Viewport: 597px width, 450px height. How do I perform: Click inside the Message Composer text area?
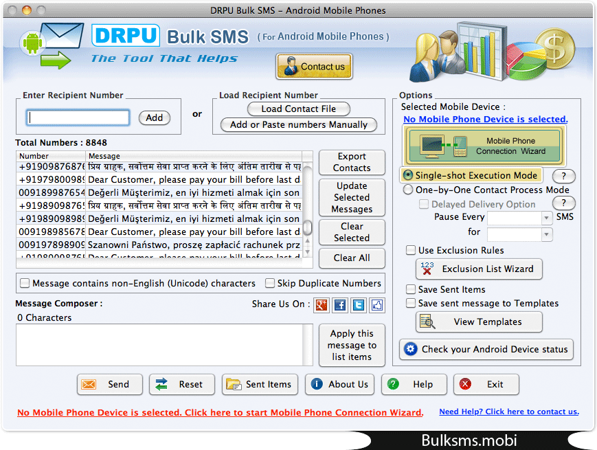coord(160,345)
